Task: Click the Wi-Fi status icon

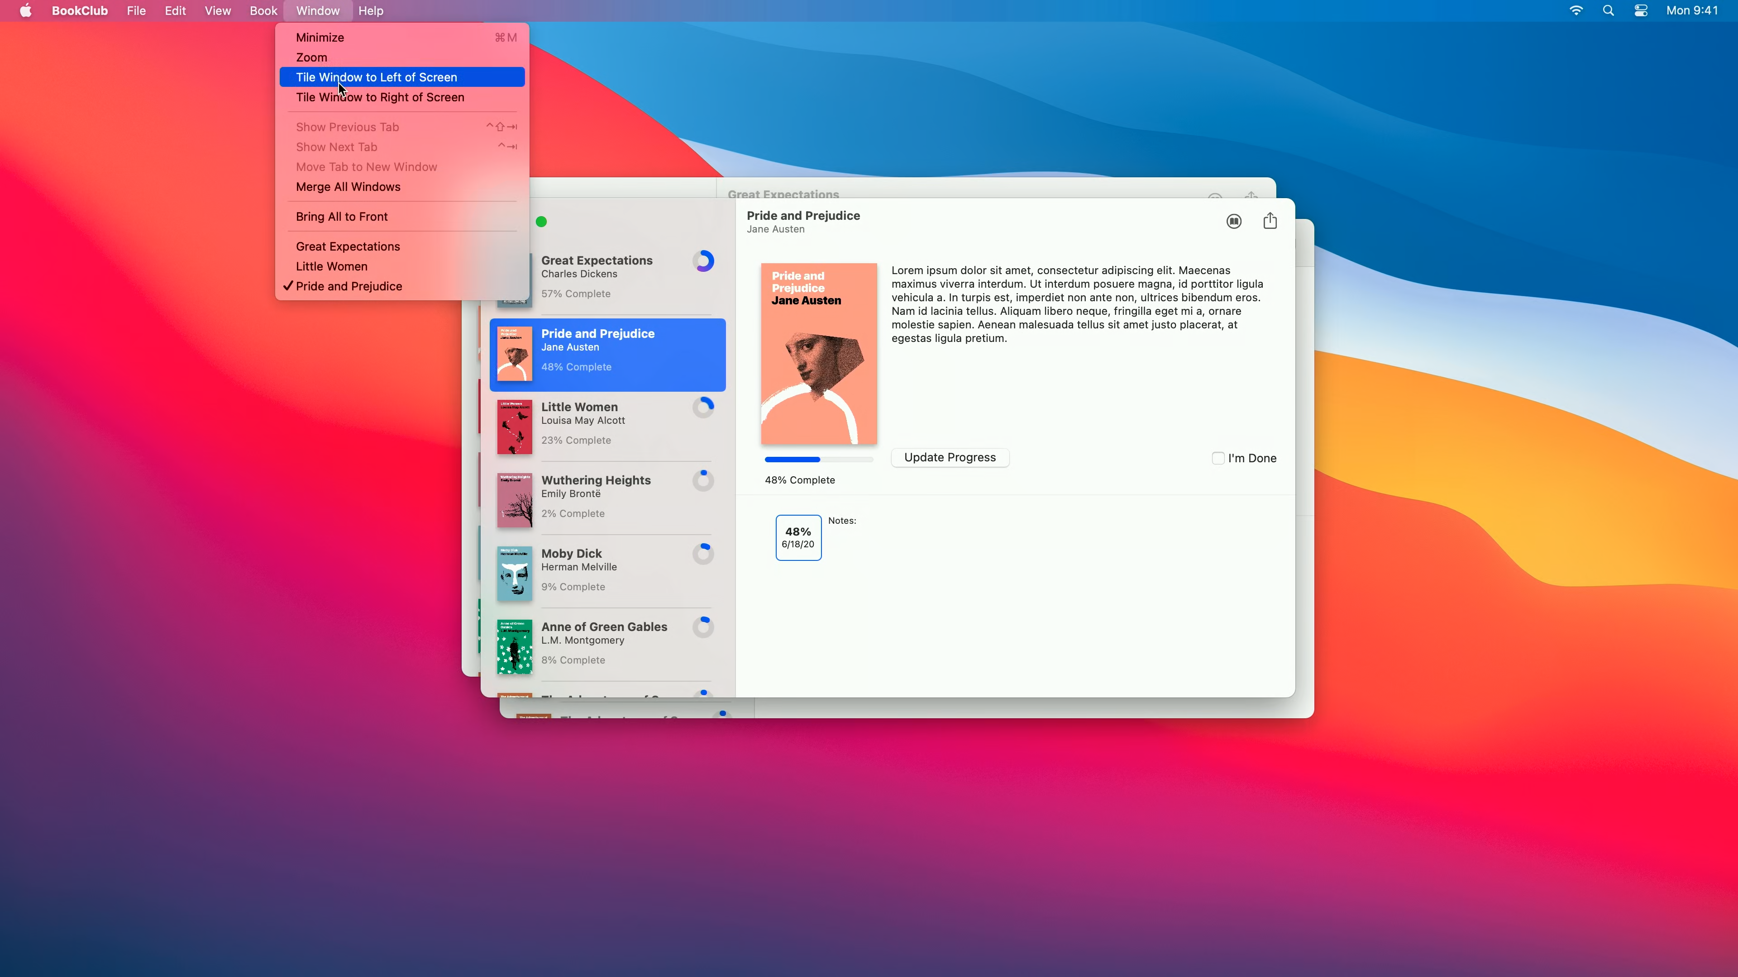Action: [x=1576, y=11]
